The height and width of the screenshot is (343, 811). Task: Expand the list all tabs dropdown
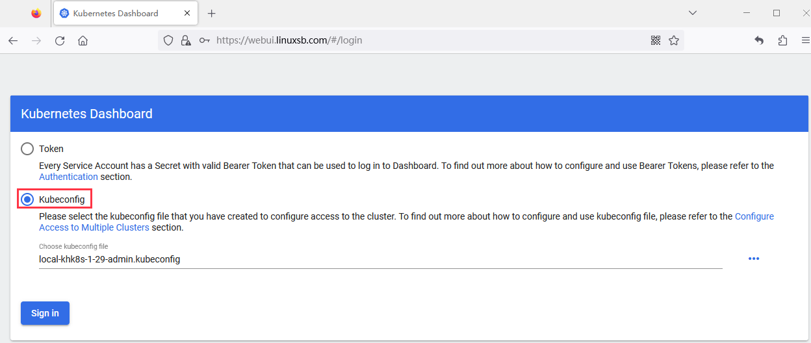pos(693,13)
